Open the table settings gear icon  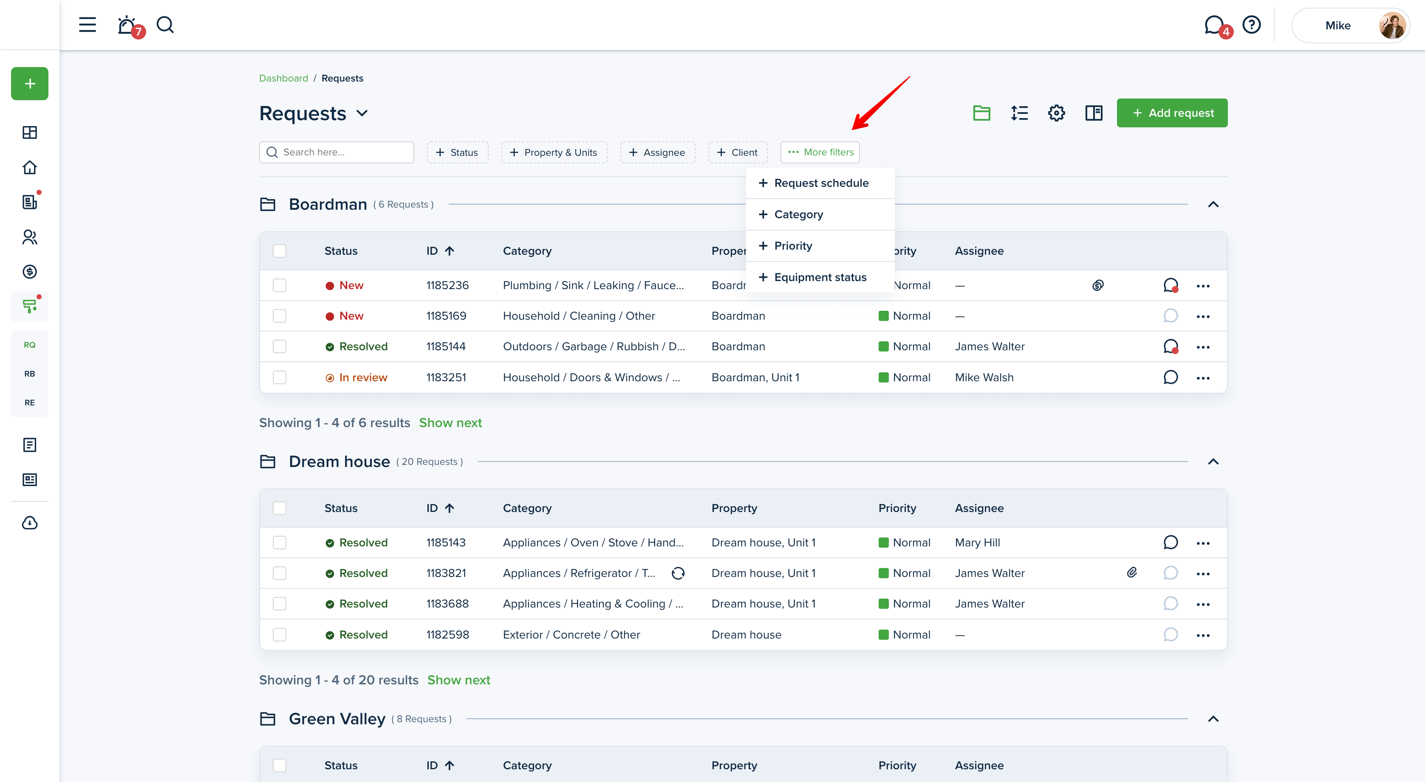coord(1056,113)
